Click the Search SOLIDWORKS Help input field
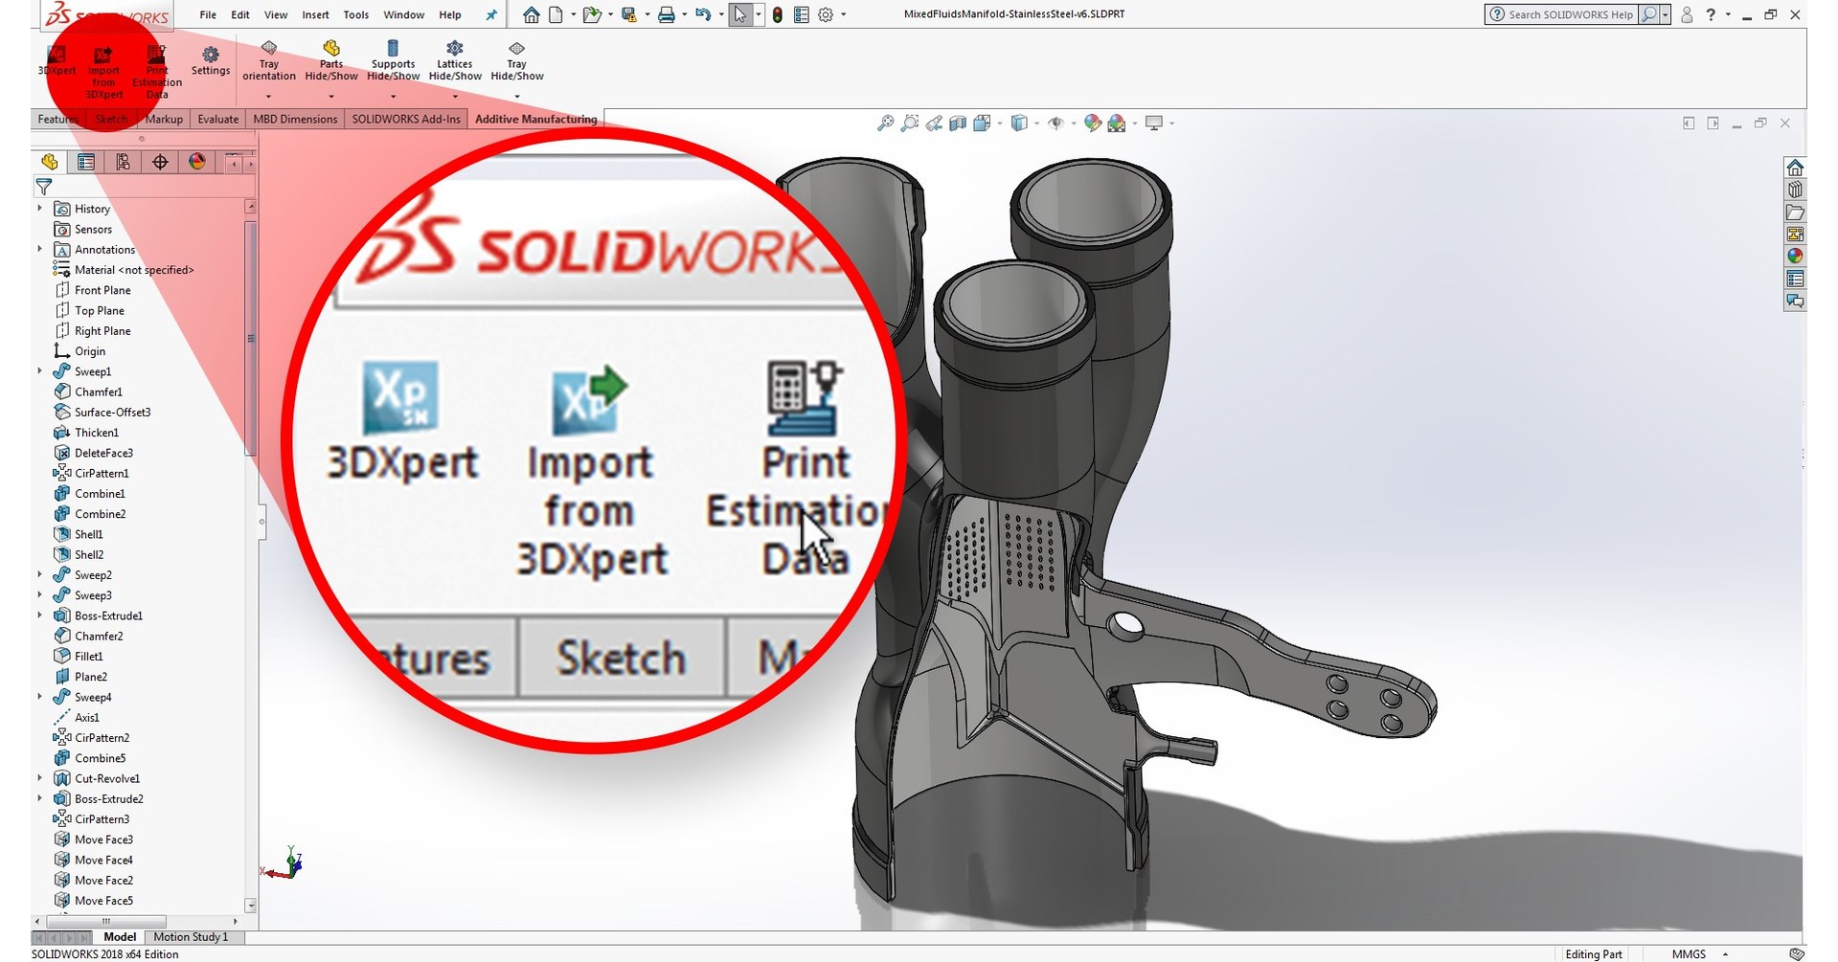Viewport: 1838px width, 962px height. tap(1571, 14)
